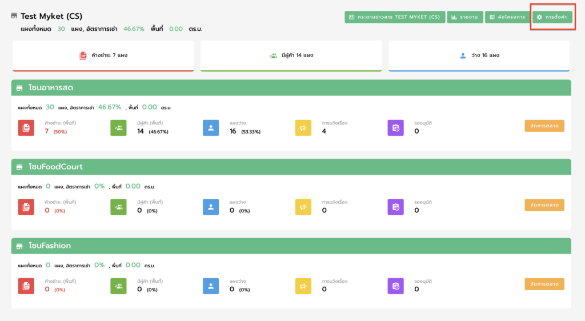Click จัดการตลาด button in โซนอาหารสด
This screenshot has width=585, height=321.
point(544,126)
